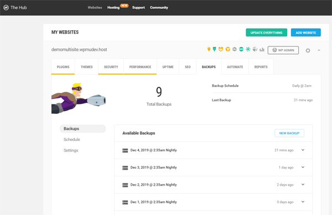Click the grey Uptime monitor icon
Viewport: 332px width, 215px height.
235,49
